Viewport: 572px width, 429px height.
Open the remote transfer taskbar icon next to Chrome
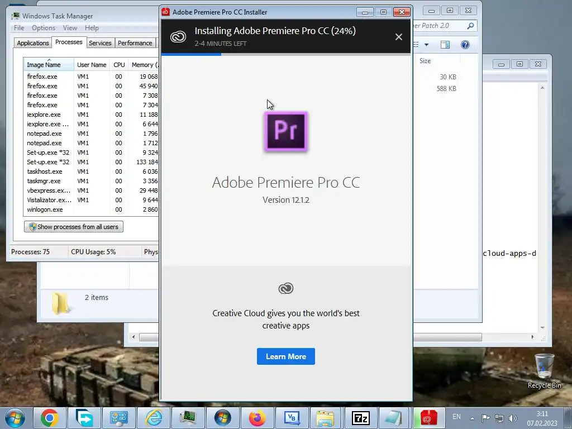[x=84, y=418]
